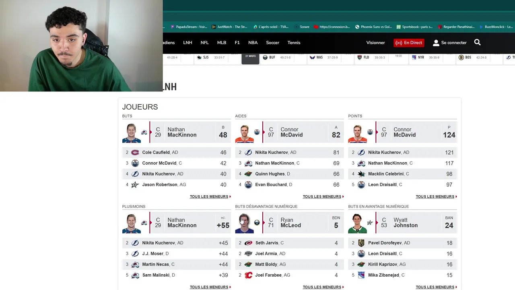Click the NYR team logo in scoreboard
The width and height of the screenshot is (515, 290).
point(414,58)
